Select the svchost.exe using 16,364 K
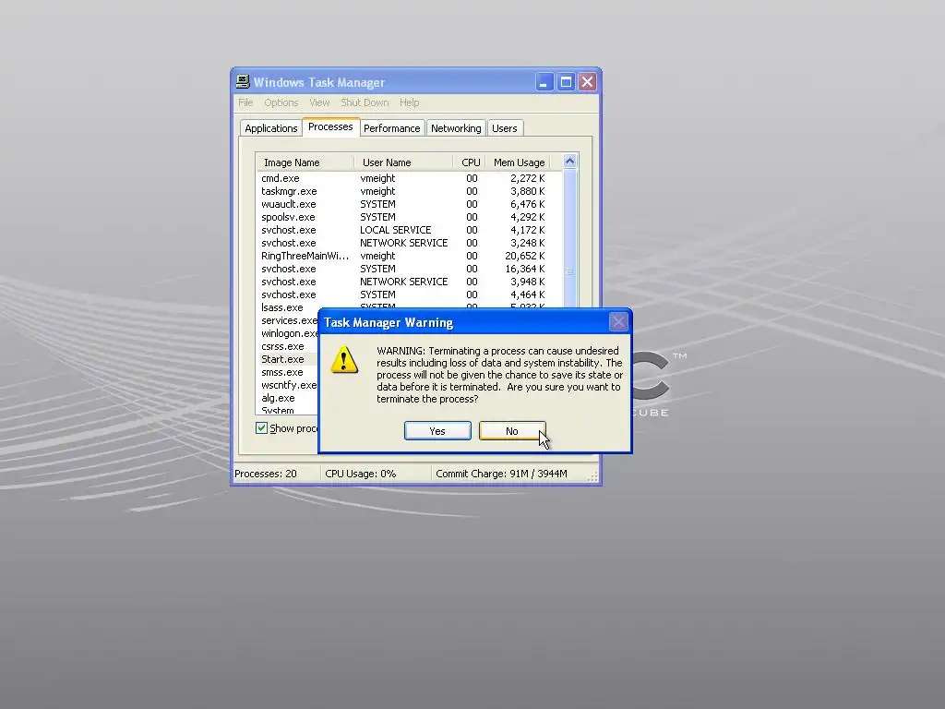The image size is (945, 709). [x=409, y=269]
